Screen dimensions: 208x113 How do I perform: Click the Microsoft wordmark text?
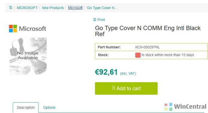click(x=33, y=29)
